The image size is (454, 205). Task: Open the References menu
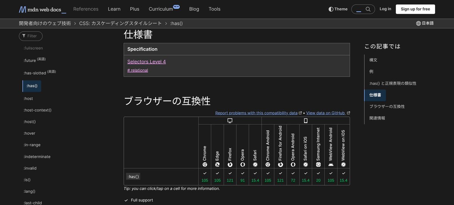pyautogui.click(x=86, y=9)
